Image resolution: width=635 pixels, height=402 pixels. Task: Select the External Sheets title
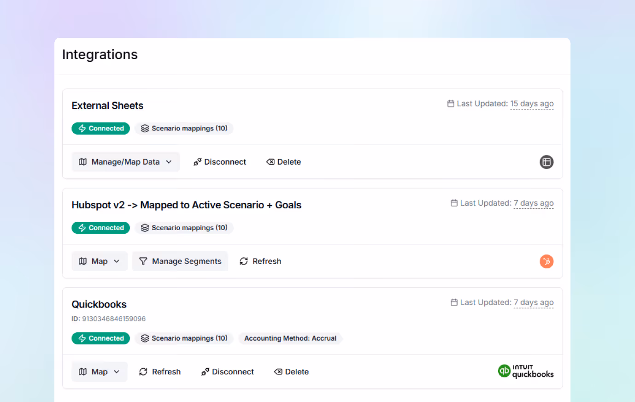[107, 106]
